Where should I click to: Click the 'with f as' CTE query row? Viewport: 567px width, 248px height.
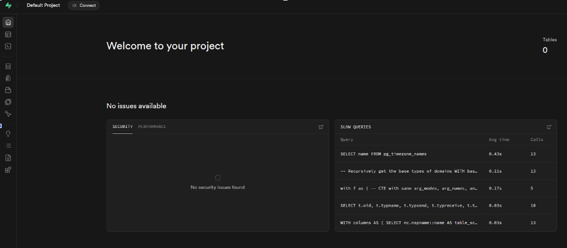[446, 188]
